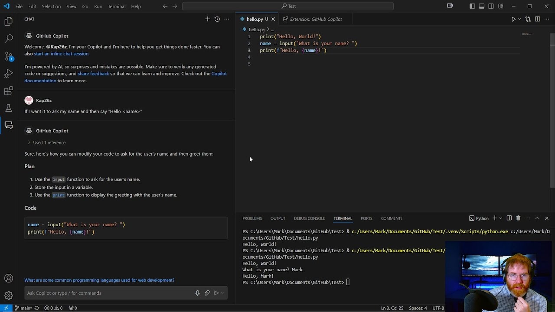Switch to the OUTPUT panel tab
This screenshot has height=312, width=555.
[x=278, y=218]
